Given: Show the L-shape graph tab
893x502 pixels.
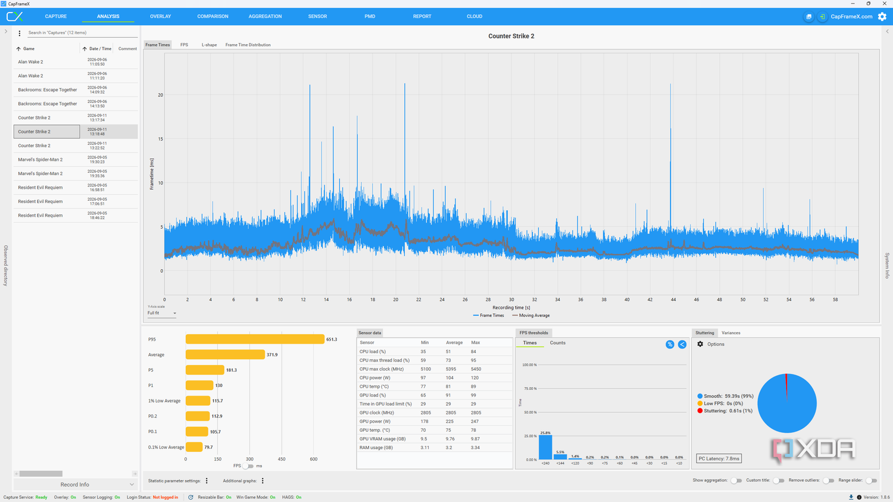Looking at the screenshot, I should [x=209, y=45].
